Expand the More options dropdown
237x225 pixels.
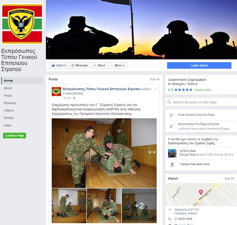point(118,65)
